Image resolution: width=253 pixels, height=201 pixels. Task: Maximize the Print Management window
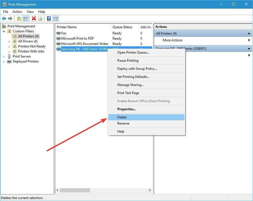233,4
